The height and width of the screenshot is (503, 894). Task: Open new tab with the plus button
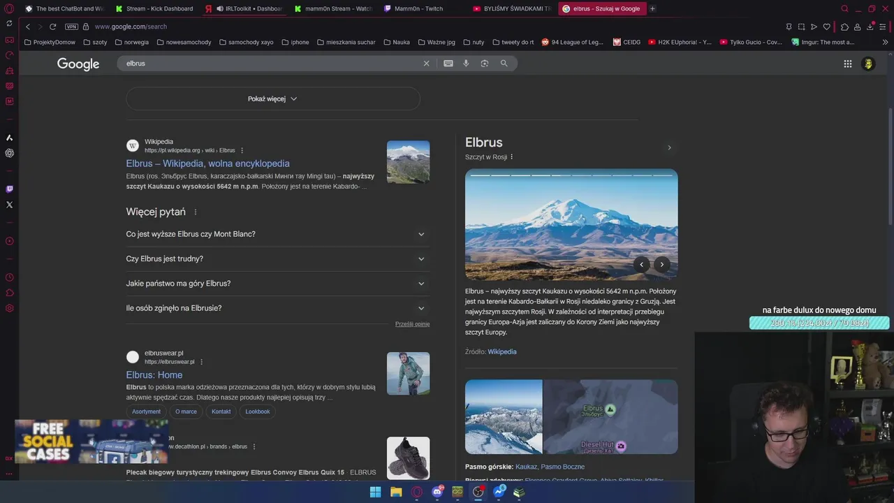(x=652, y=8)
